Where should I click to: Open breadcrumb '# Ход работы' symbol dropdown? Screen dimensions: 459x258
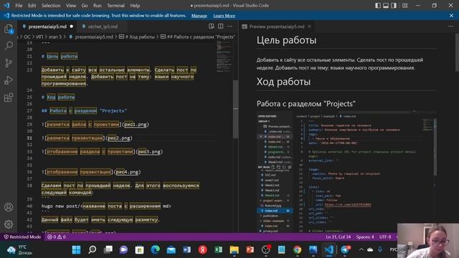[137, 37]
